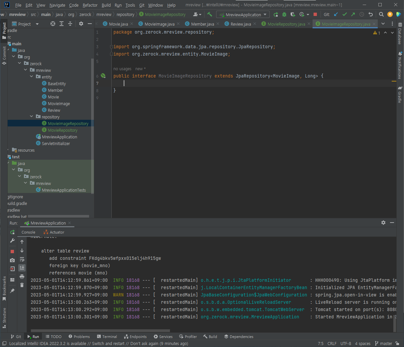Open Run panel settings gear
This screenshot has width=404, height=347.
pos(383,223)
